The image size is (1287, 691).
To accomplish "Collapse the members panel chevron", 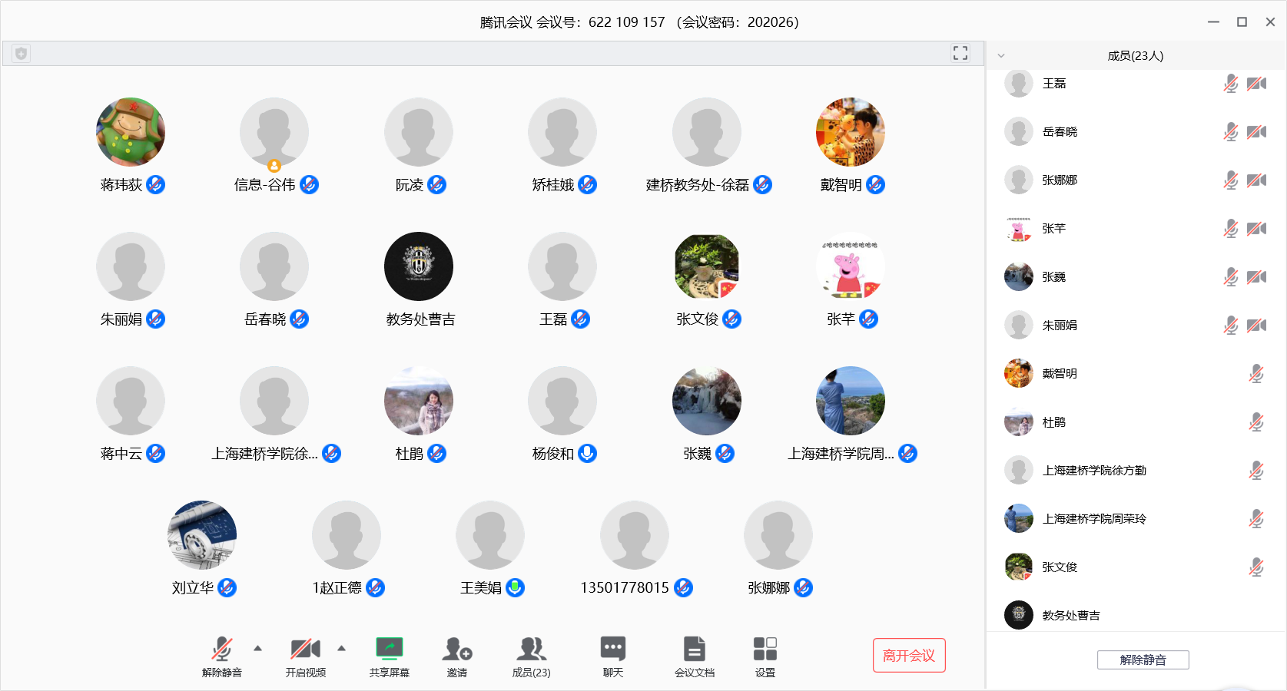I will pos(1000,56).
